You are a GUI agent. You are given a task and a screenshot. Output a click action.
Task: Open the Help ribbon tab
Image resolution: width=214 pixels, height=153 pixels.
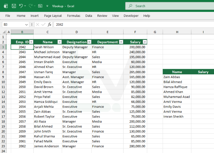tap(147, 16)
